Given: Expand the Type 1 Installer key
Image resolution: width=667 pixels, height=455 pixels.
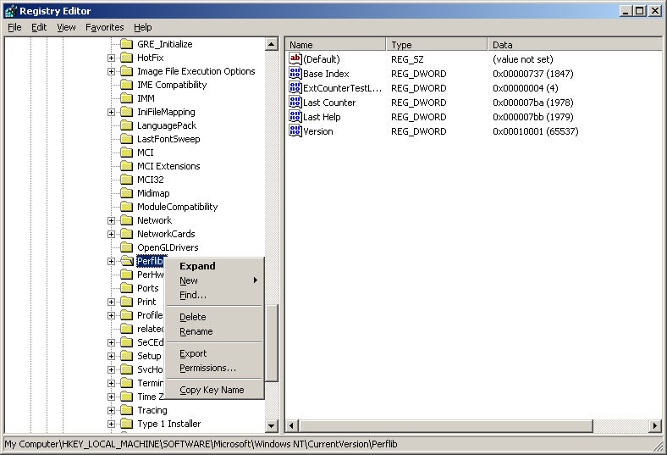Looking at the screenshot, I should [x=112, y=424].
